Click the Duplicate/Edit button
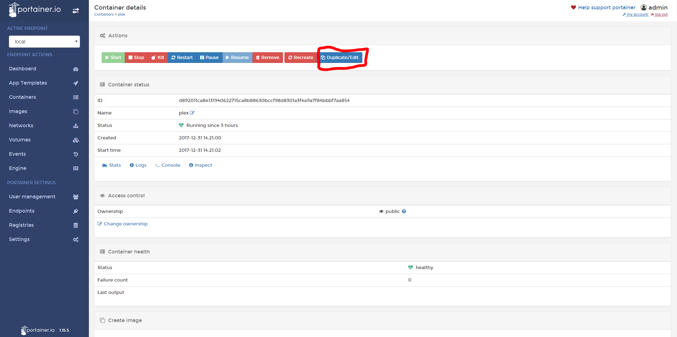The image size is (677, 337). (340, 58)
